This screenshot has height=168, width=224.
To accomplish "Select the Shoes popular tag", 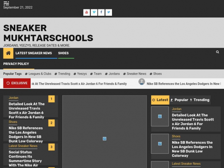I will click(x=156, y=74).
